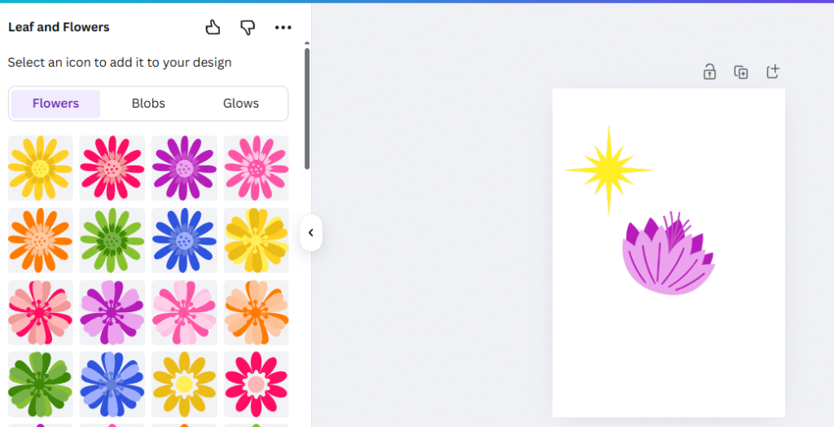The height and width of the screenshot is (427, 834).
Task: Add the orange daisy flower in second row
Action: tap(40, 240)
